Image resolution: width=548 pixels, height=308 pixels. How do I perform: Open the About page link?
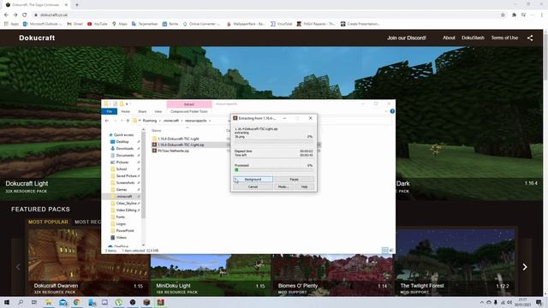[x=449, y=38]
